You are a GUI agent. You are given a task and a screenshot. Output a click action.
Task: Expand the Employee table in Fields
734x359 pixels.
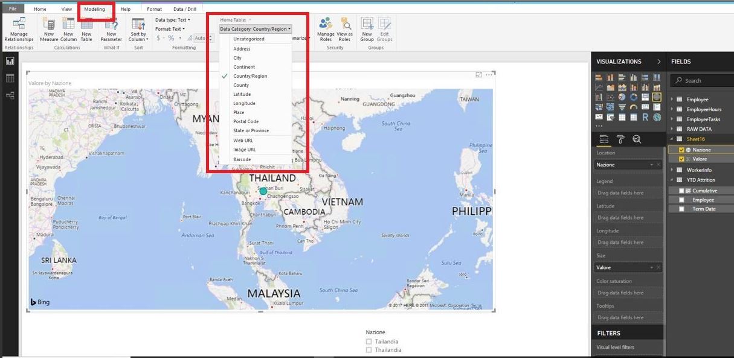(672, 100)
